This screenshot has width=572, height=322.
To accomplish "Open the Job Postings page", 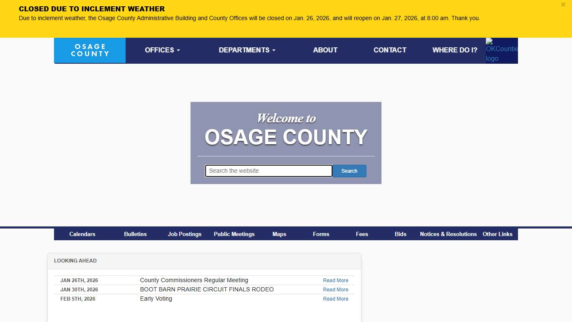I will tap(184, 234).
